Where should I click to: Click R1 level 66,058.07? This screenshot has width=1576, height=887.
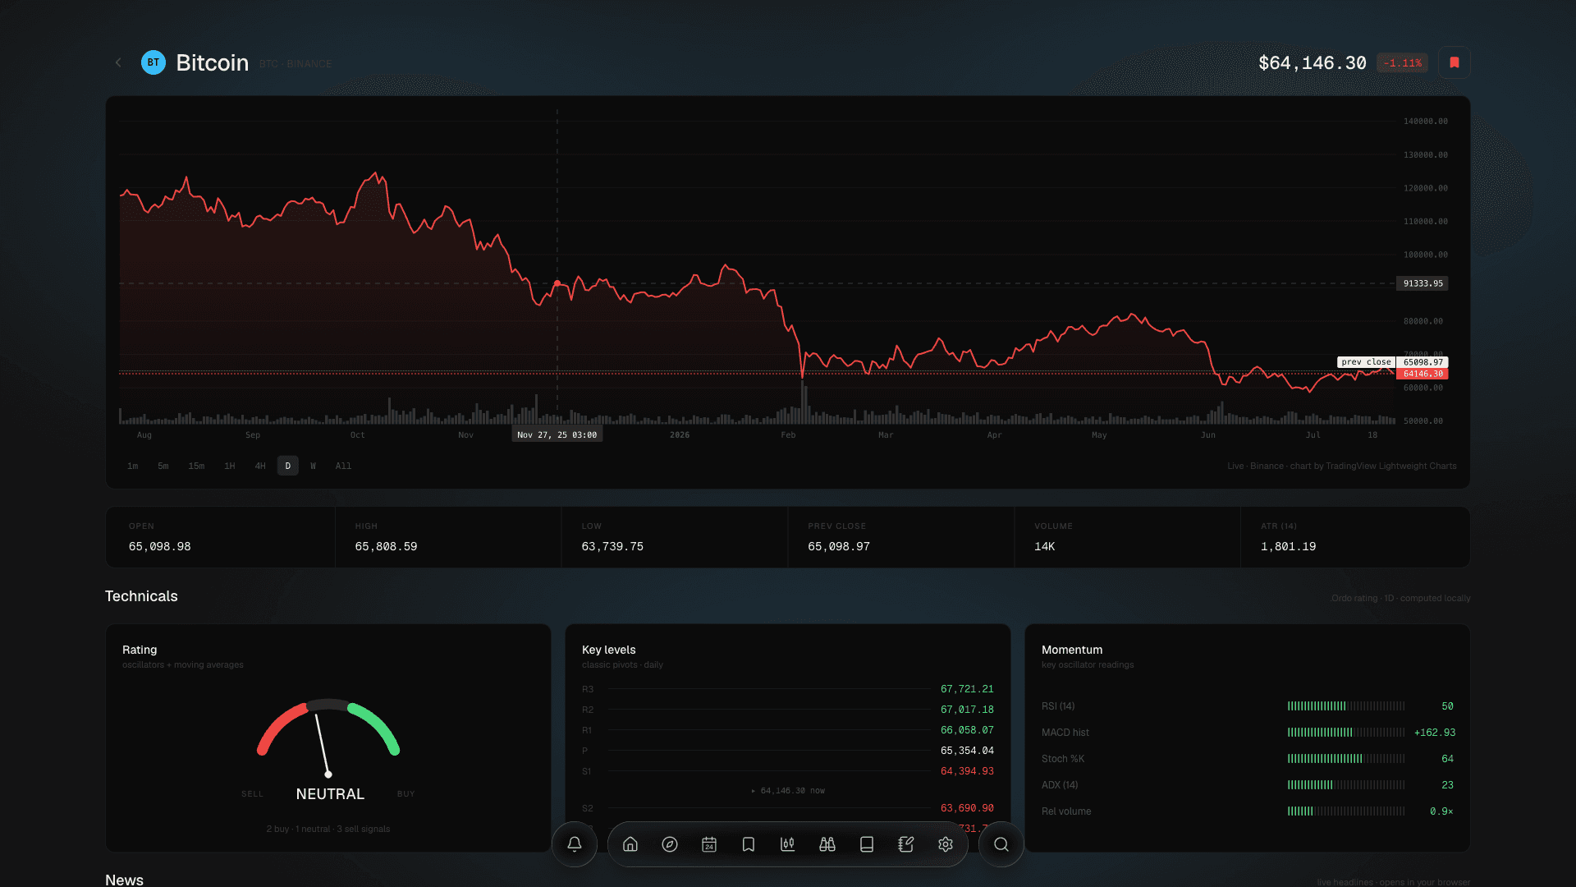(967, 730)
